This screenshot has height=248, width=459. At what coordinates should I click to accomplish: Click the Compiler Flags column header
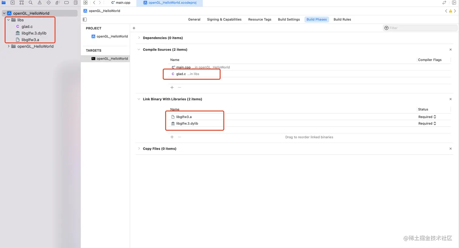point(430,60)
